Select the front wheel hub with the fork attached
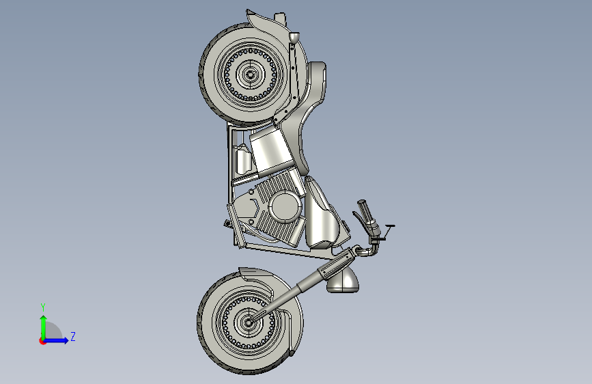Image resolution: width=592 pixels, height=384 pixels. point(249,323)
